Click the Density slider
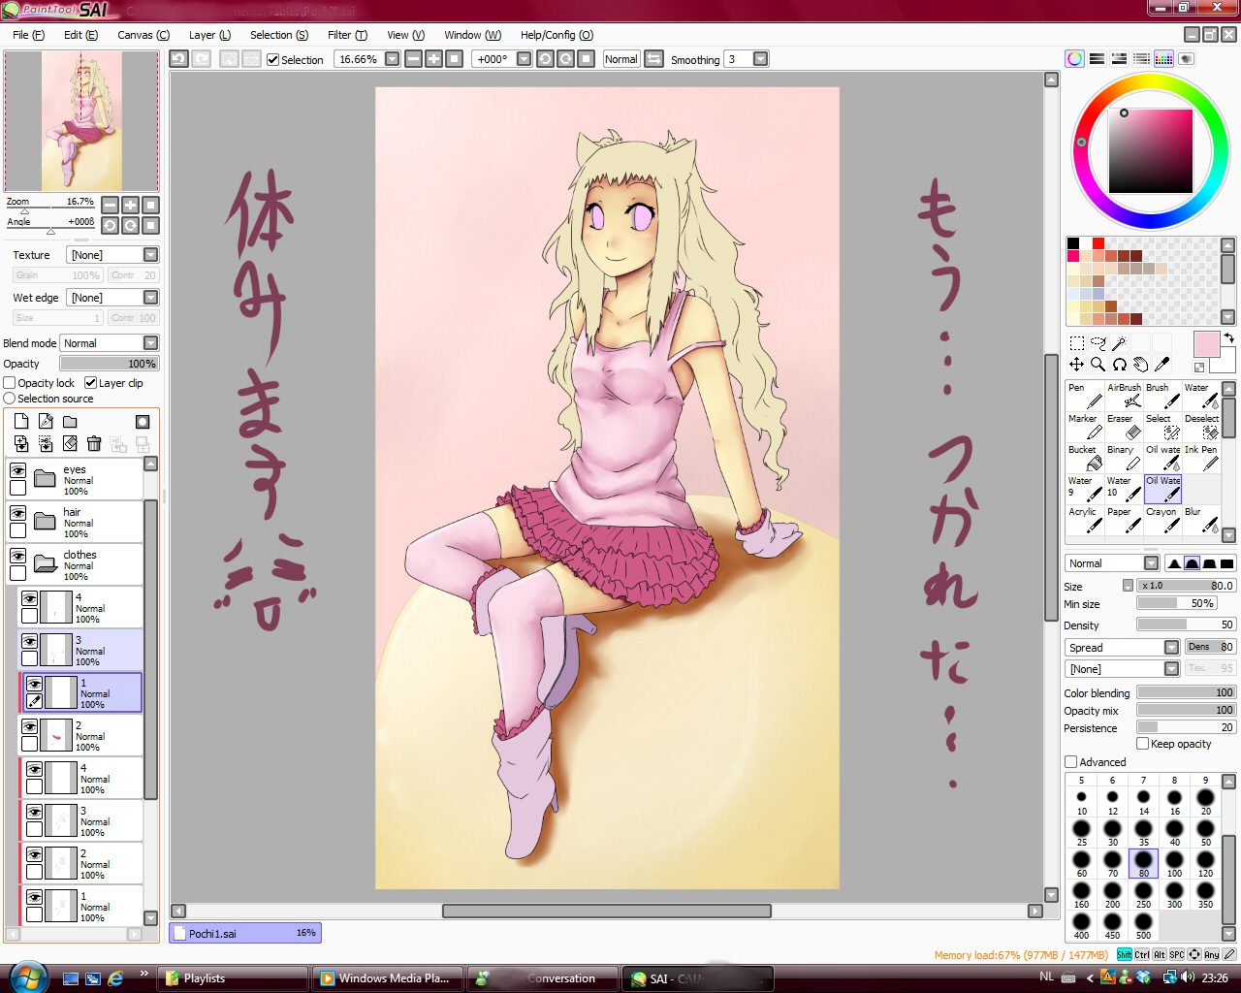The image size is (1241, 993). pyautogui.click(x=1186, y=625)
